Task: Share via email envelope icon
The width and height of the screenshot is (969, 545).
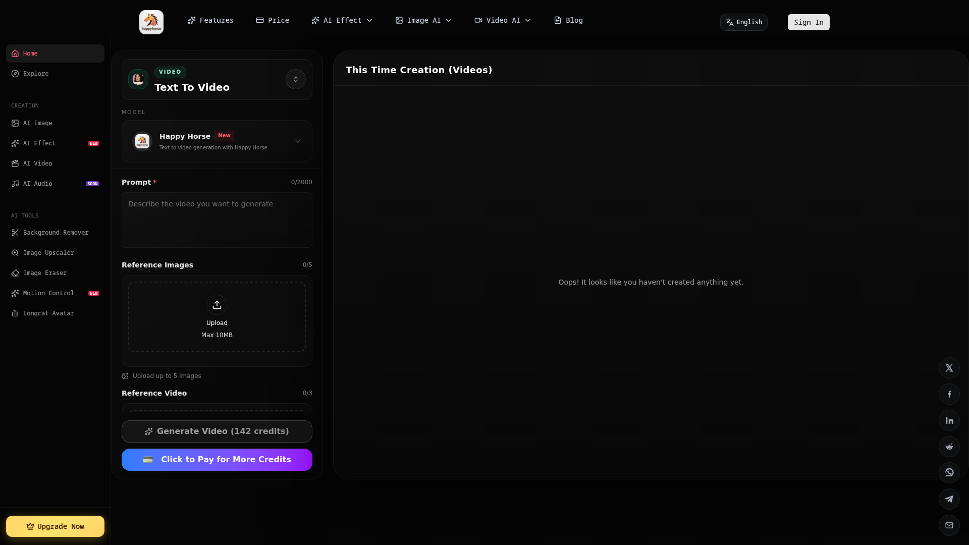Action: coord(949,525)
